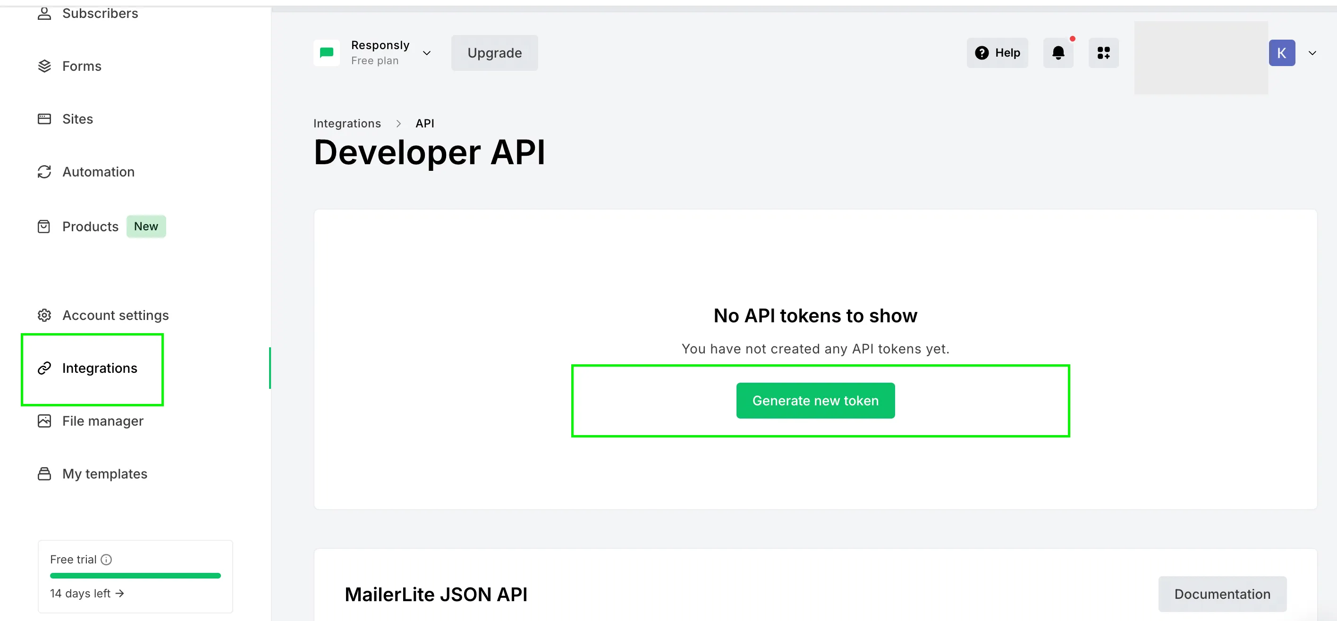Click the Upgrade button
Image resolution: width=1337 pixels, height=621 pixels.
[494, 53]
